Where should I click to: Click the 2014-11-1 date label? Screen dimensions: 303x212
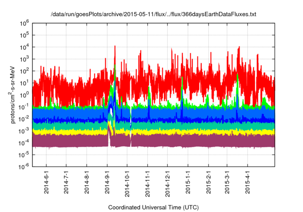pyautogui.click(x=148, y=184)
